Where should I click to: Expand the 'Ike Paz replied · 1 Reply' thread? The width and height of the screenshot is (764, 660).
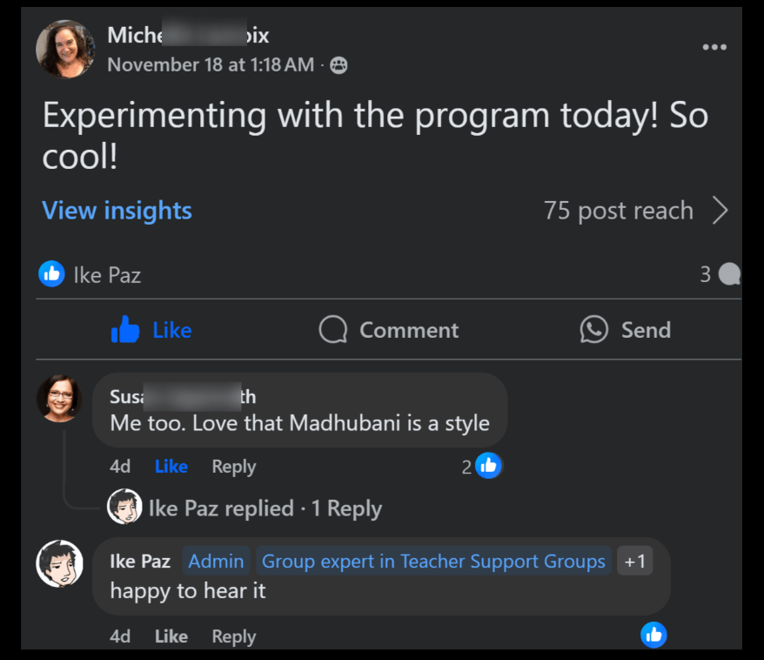tap(264, 508)
